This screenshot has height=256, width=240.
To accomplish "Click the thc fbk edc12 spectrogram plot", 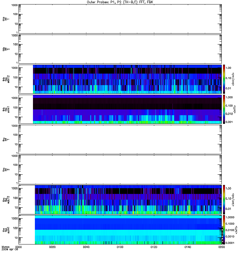I will pyautogui.click(x=128, y=200).
